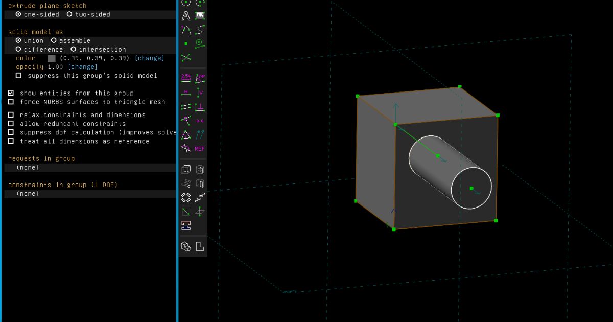Image resolution: width=613 pixels, height=322 pixels.
Task: Create new extrude group
Action: coord(186,170)
